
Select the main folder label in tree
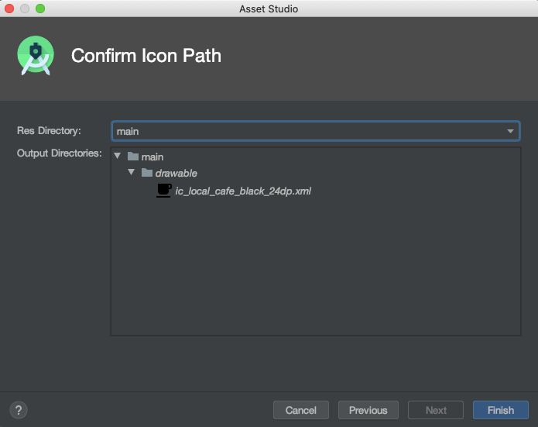pos(152,157)
